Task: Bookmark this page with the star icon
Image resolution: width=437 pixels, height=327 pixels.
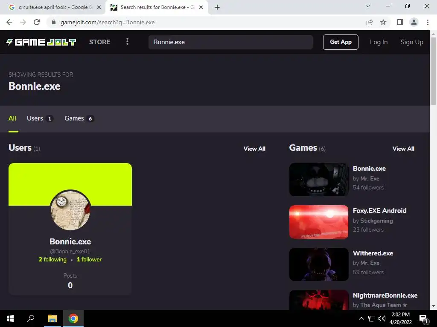Action: 383,22
